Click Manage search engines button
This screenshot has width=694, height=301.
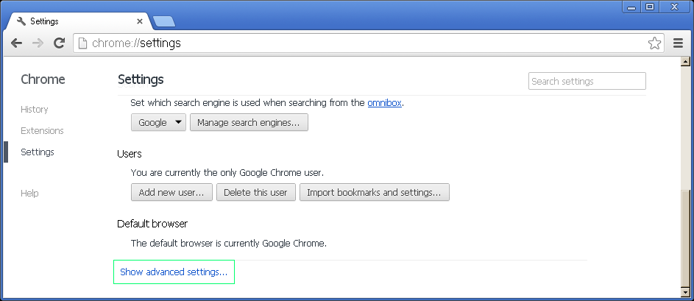coord(249,123)
